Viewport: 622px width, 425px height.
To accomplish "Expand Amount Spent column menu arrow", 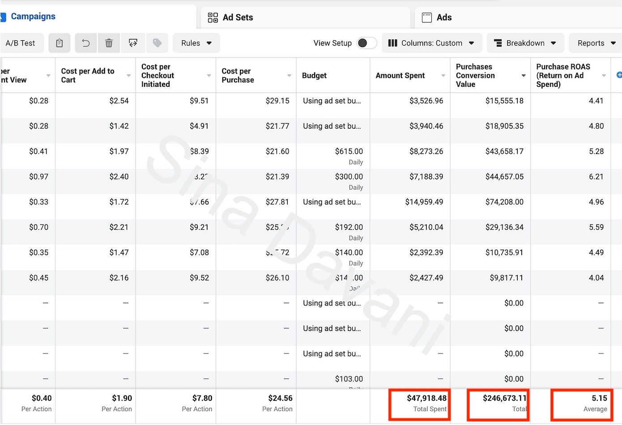I will (443, 76).
